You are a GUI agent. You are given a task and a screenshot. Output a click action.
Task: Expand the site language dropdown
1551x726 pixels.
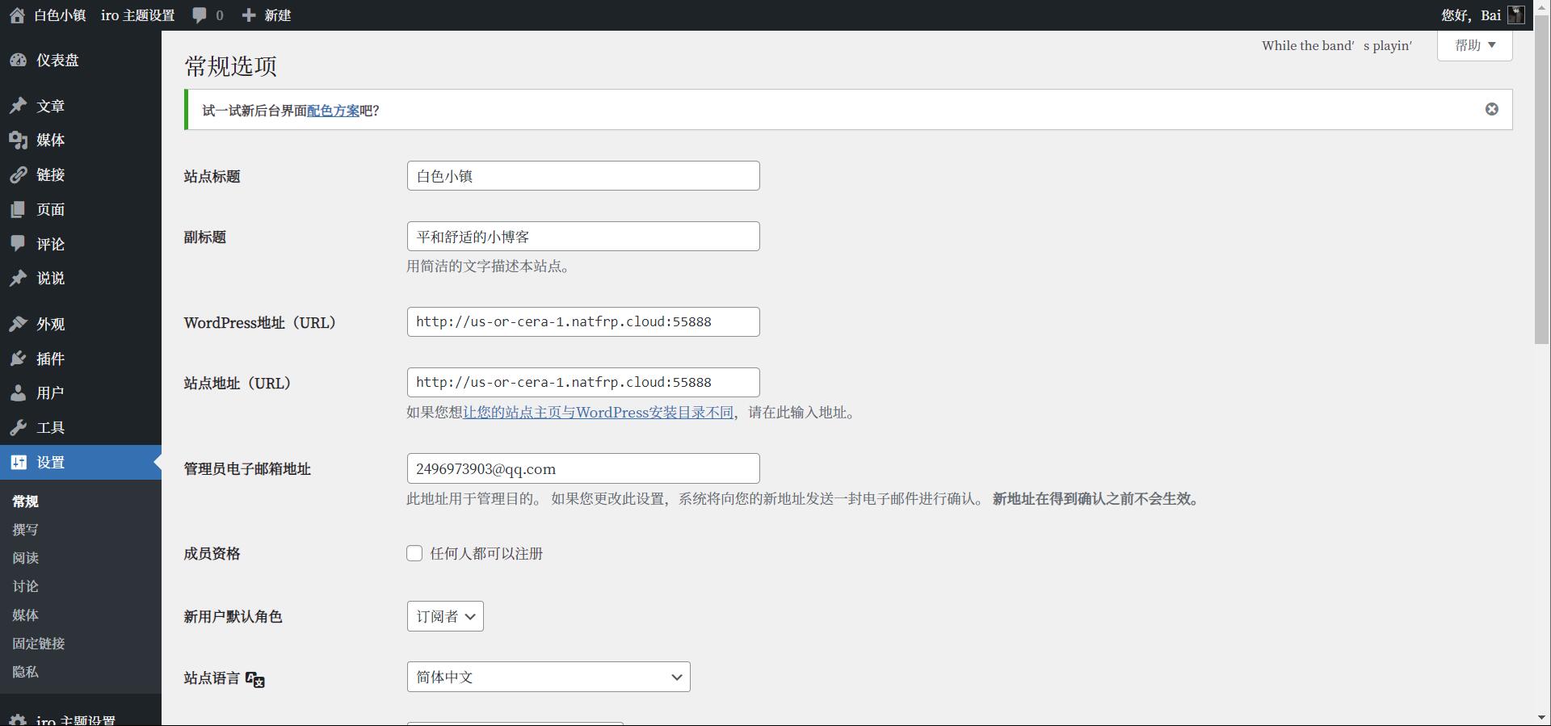(548, 677)
